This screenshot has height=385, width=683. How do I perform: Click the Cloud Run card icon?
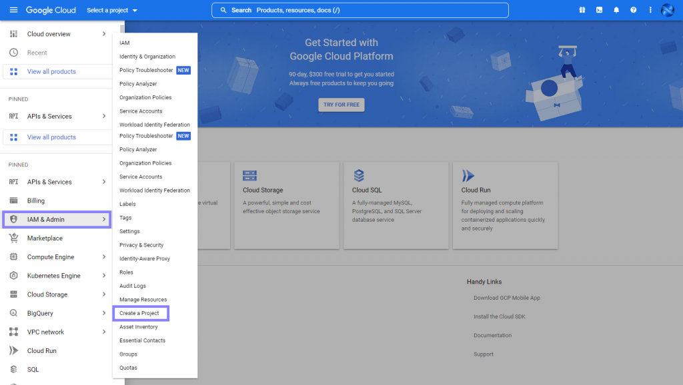[468, 176]
